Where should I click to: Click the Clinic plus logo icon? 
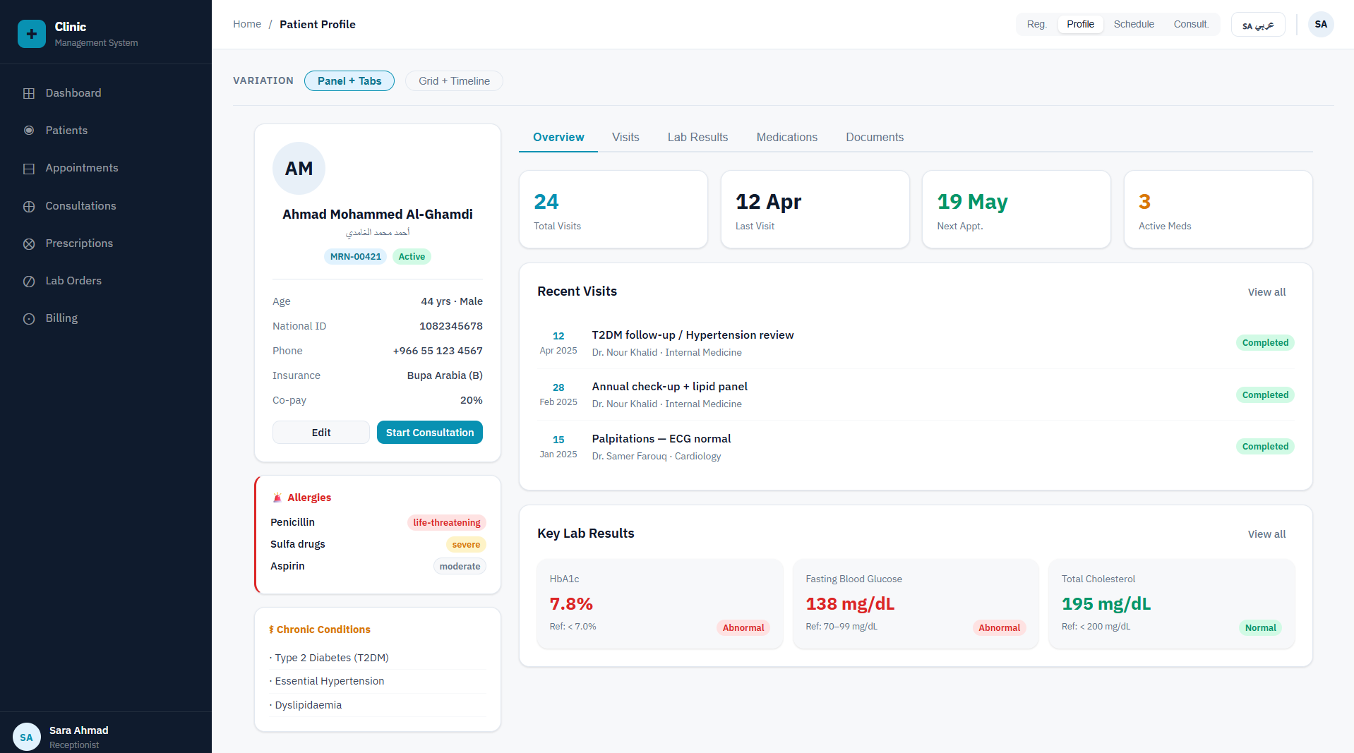[31, 32]
